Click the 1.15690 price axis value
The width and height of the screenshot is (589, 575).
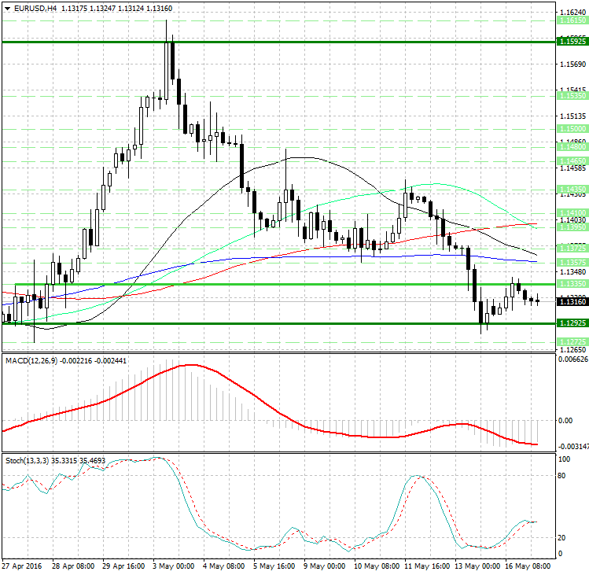pos(572,65)
